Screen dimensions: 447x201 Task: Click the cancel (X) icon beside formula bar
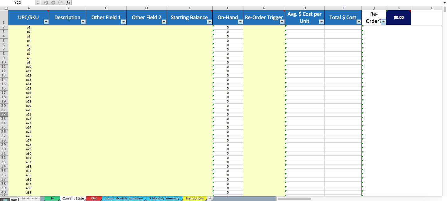tap(46, 2)
